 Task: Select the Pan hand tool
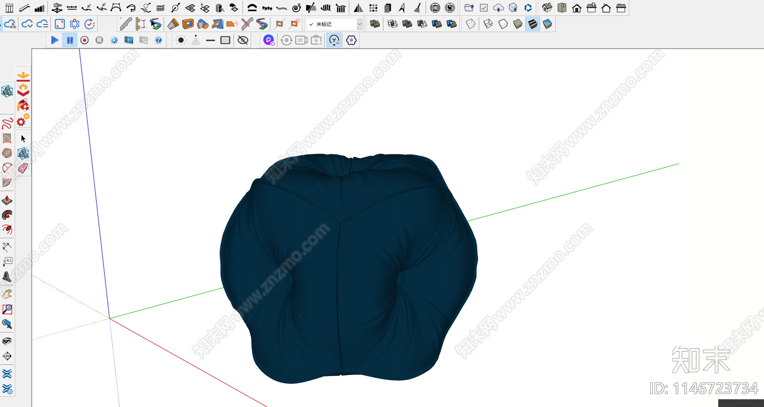tap(7, 294)
